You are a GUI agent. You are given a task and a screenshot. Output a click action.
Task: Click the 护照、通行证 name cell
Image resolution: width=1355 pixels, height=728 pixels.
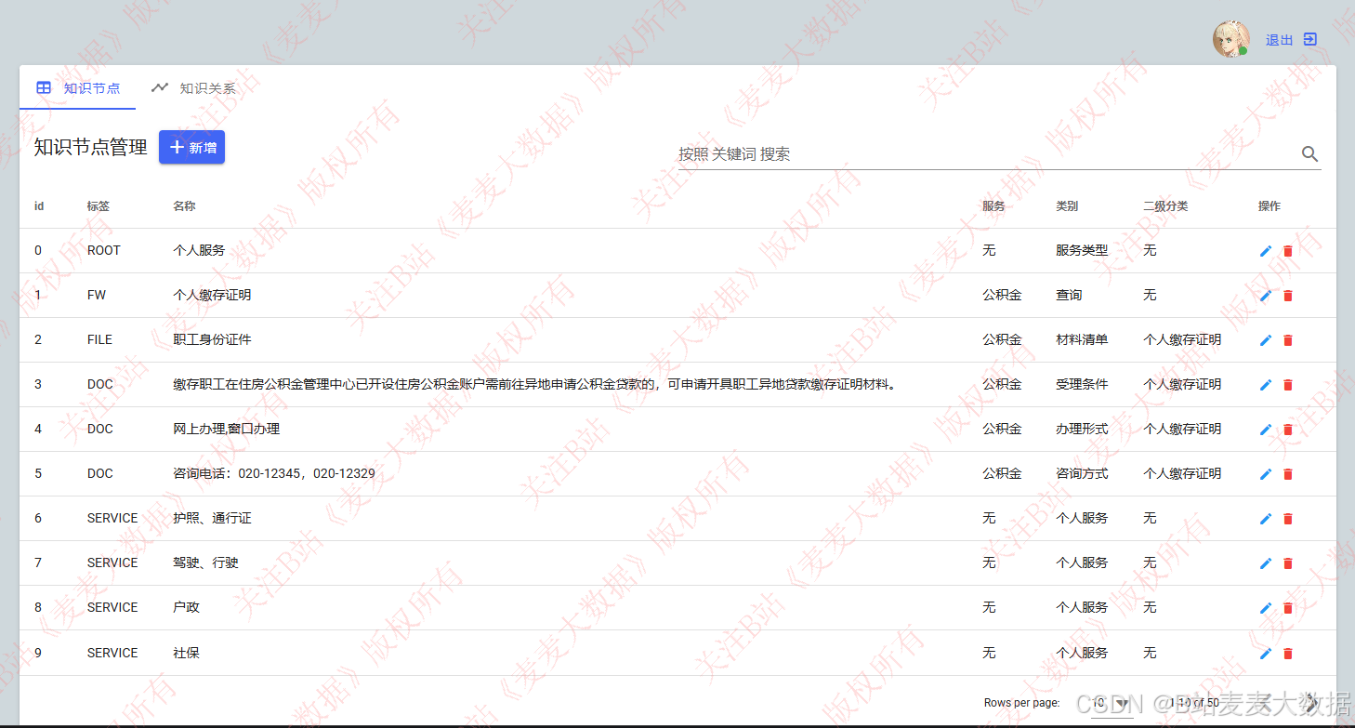[212, 519]
